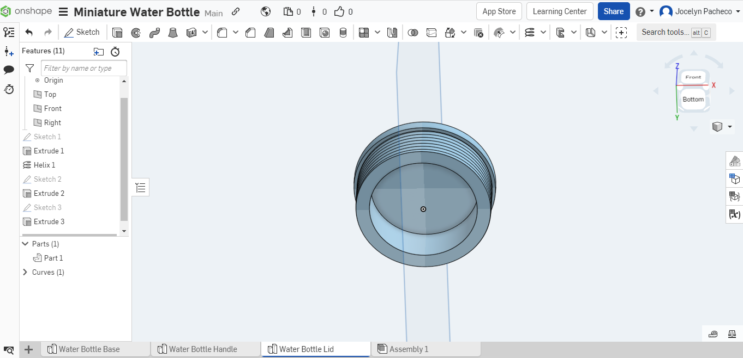Toggle the feature list collapse handle
Image resolution: width=743 pixels, height=358 pixels.
tap(141, 188)
